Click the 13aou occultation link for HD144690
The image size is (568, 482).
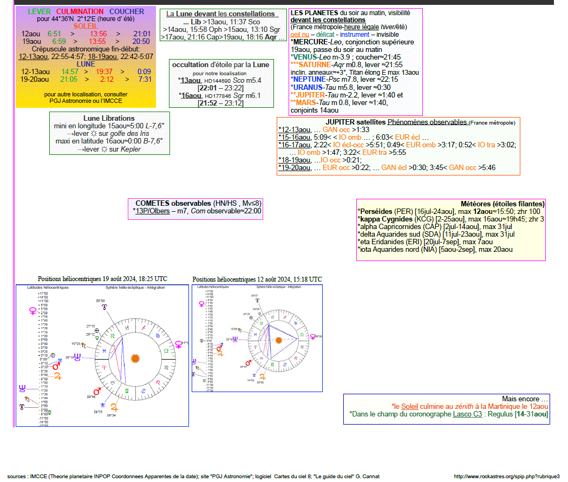click(x=191, y=81)
